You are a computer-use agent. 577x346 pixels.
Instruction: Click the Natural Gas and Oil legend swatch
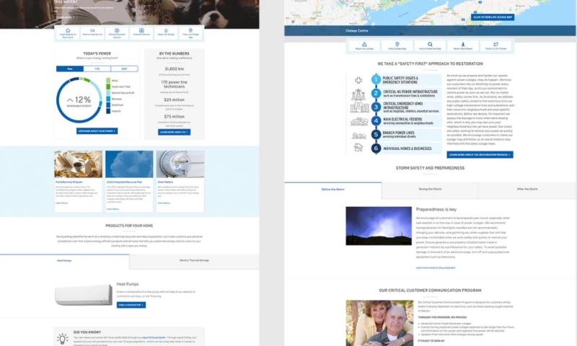pos(108,93)
